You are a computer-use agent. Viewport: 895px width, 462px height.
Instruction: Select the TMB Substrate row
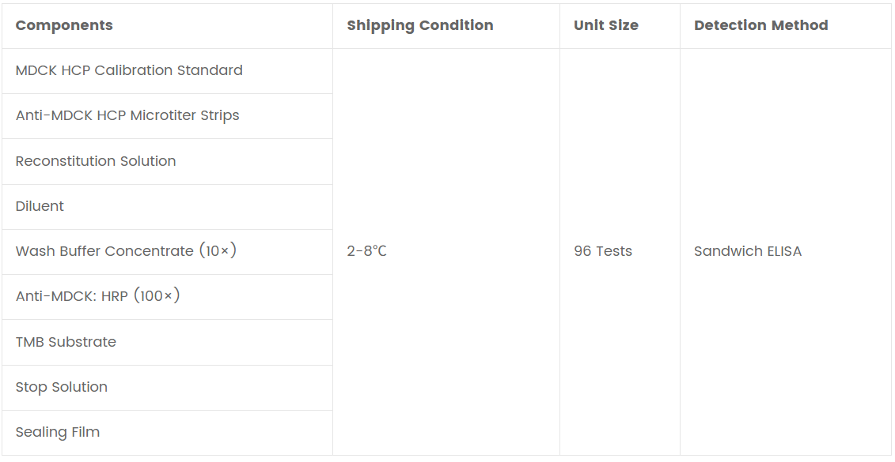point(66,342)
